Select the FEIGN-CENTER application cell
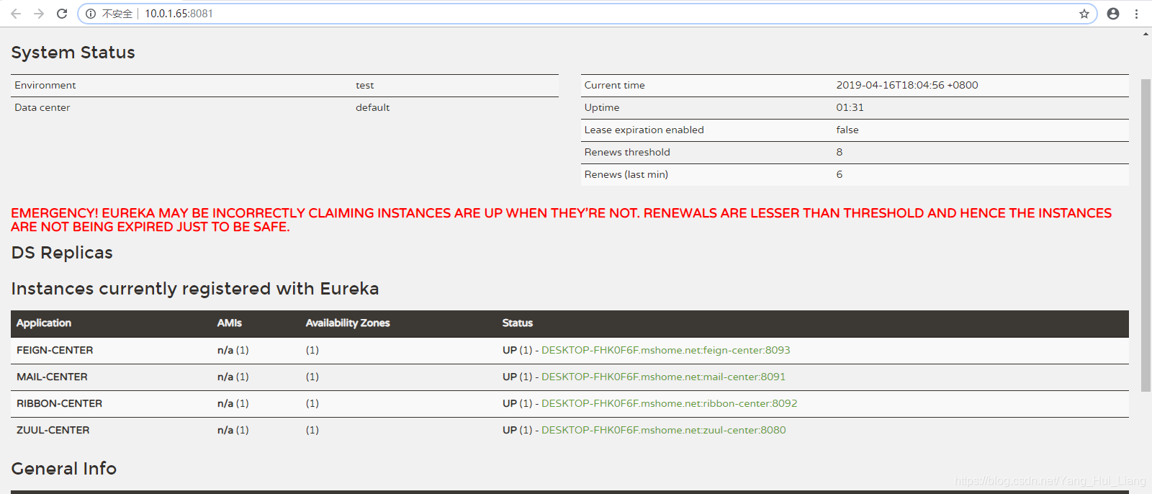The height and width of the screenshot is (494, 1152). [55, 350]
